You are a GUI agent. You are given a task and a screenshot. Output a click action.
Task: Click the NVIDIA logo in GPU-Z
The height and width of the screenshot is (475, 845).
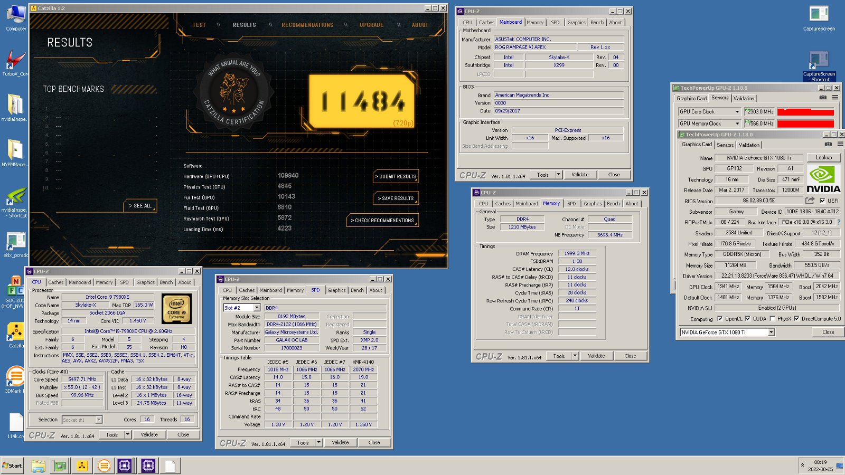pyautogui.click(x=823, y=179)
